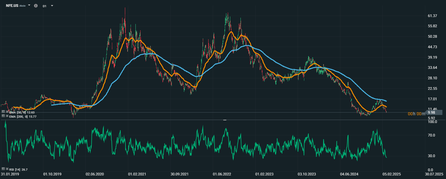
Task: Click the 61.37 price axis label
Action: click(x=432, y=16)
